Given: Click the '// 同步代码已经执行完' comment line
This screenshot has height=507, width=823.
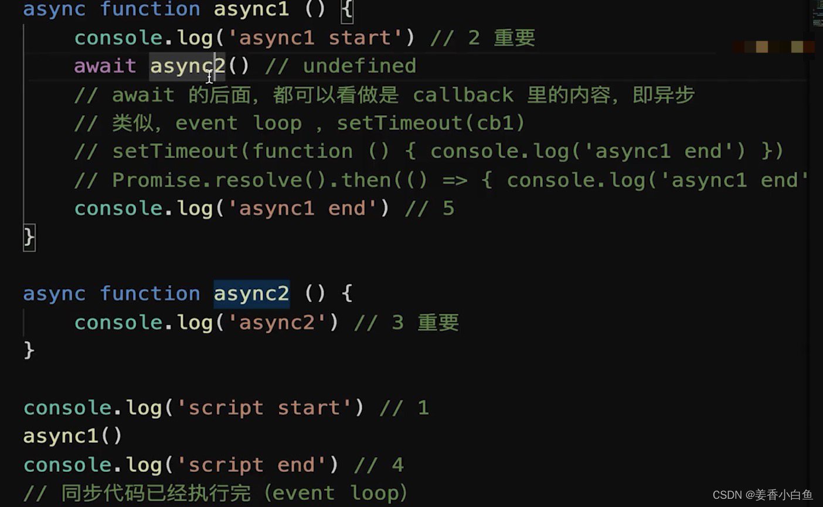Looking at the screenshot, I should coord(215,493).
